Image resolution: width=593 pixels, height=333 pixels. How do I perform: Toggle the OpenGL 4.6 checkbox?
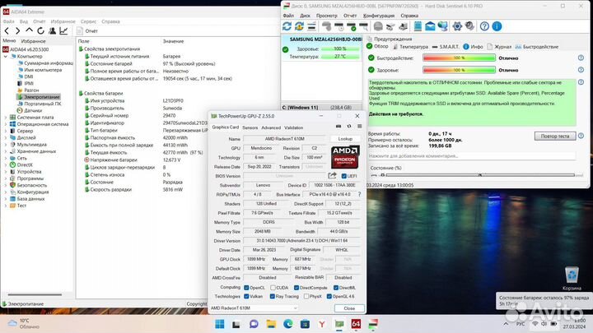[329, 296]
